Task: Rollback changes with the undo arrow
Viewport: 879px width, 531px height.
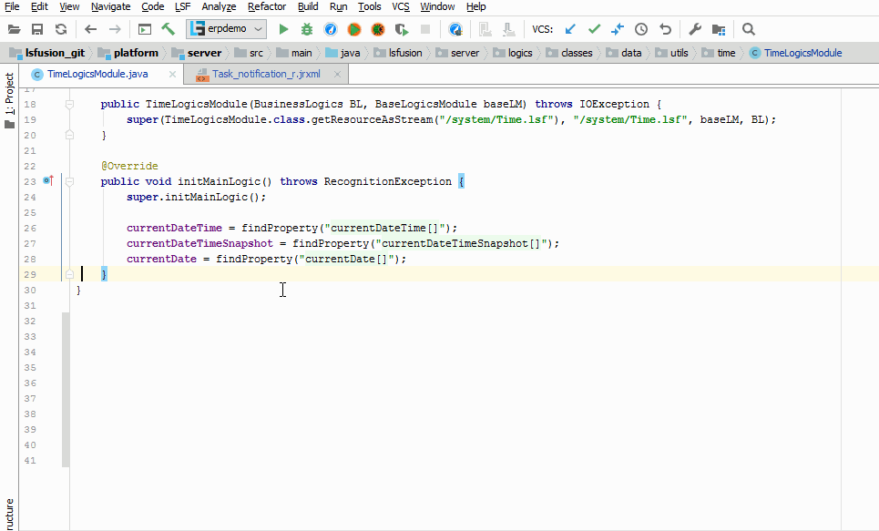Action: click(664, 28)
